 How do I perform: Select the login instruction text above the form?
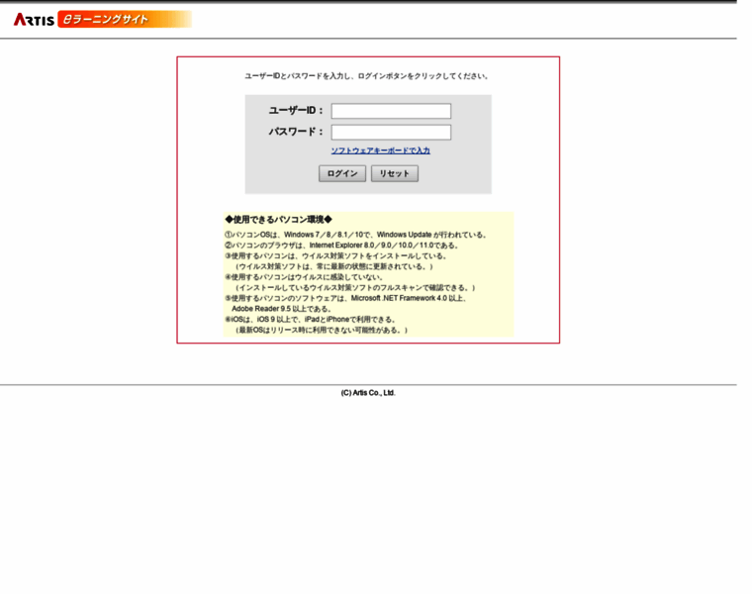coord(367,76)
